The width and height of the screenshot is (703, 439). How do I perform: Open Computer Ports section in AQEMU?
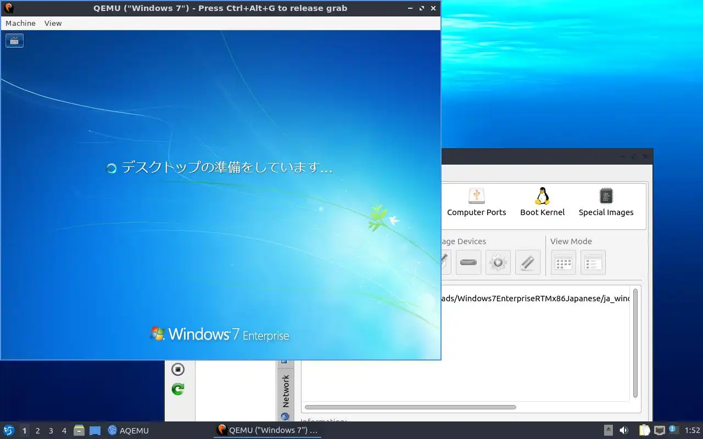click(x=476, y=202)
